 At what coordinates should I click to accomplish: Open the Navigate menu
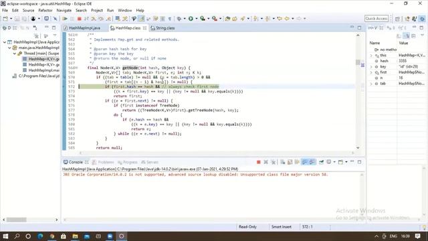[x=64, y=11]
